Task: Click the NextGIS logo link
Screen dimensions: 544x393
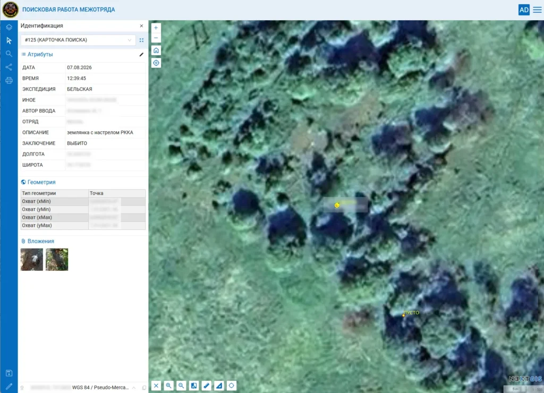Action: click(525, 379)
